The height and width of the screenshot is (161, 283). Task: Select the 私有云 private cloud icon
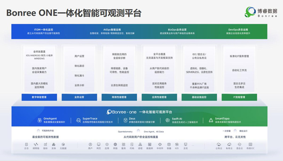[x=229, y=144]
